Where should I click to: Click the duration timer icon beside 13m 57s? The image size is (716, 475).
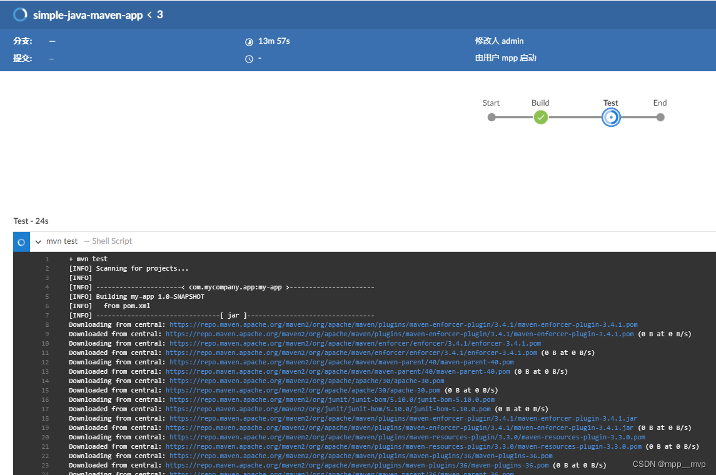pos(249,41)
